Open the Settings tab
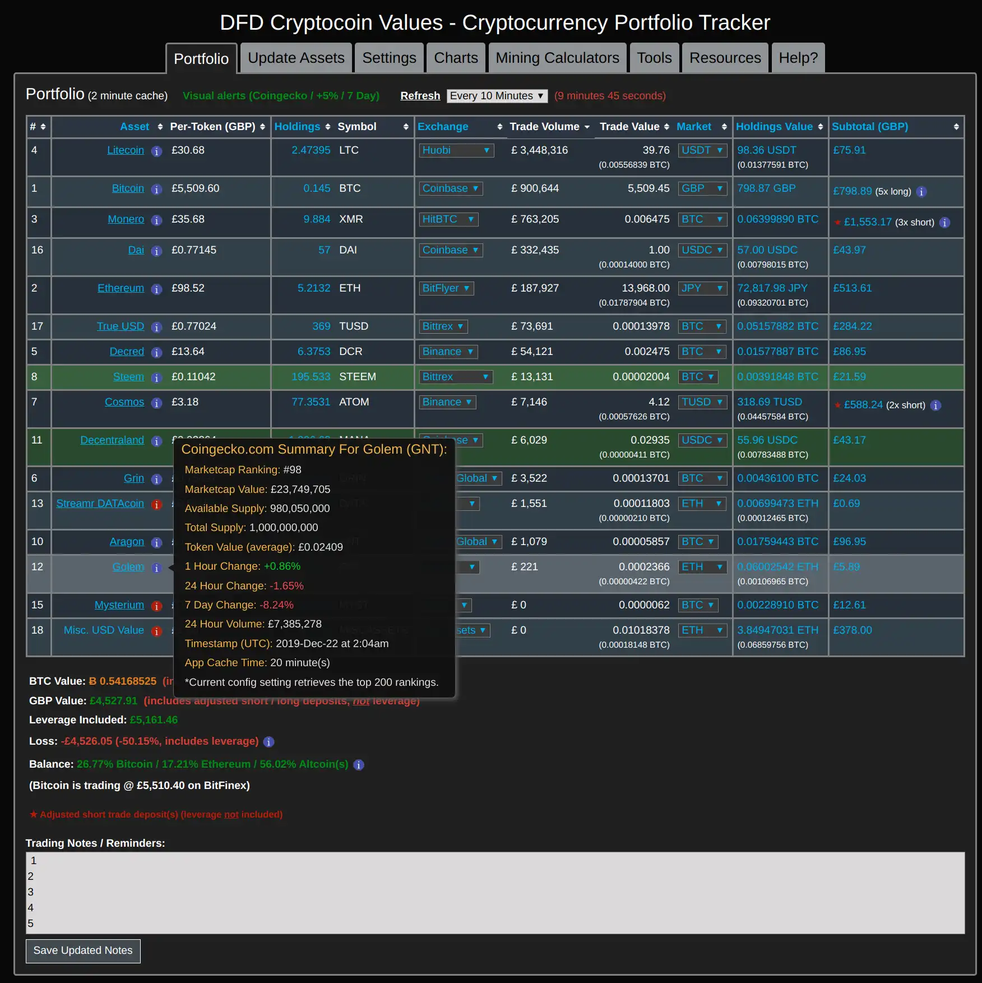Screen dimensions: 982x983 click(389, 58)
